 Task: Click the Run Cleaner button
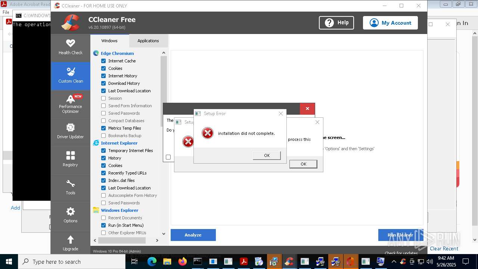(400, 235)
